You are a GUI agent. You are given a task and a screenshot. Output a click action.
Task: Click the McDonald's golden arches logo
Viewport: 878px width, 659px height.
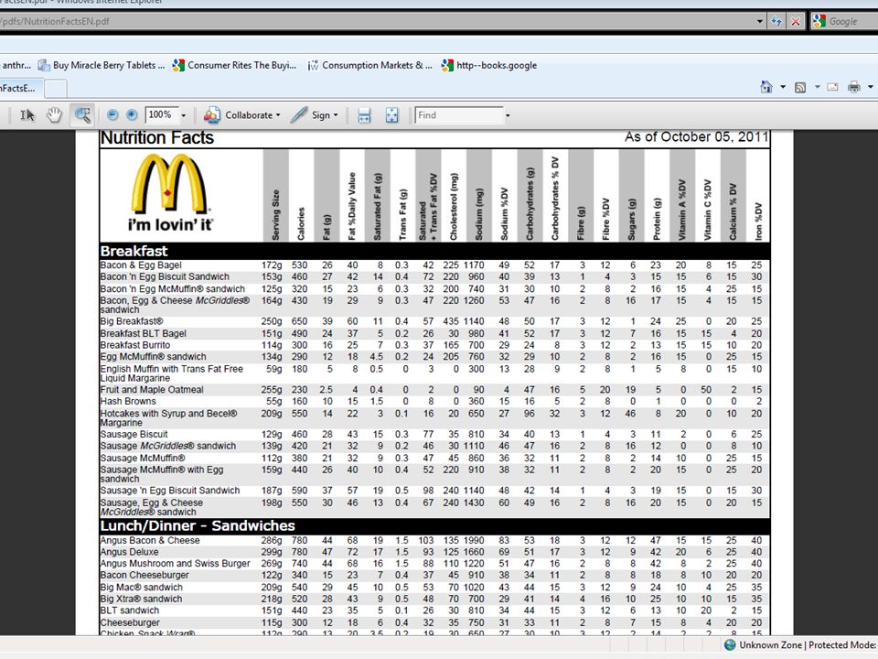[169, 184]
